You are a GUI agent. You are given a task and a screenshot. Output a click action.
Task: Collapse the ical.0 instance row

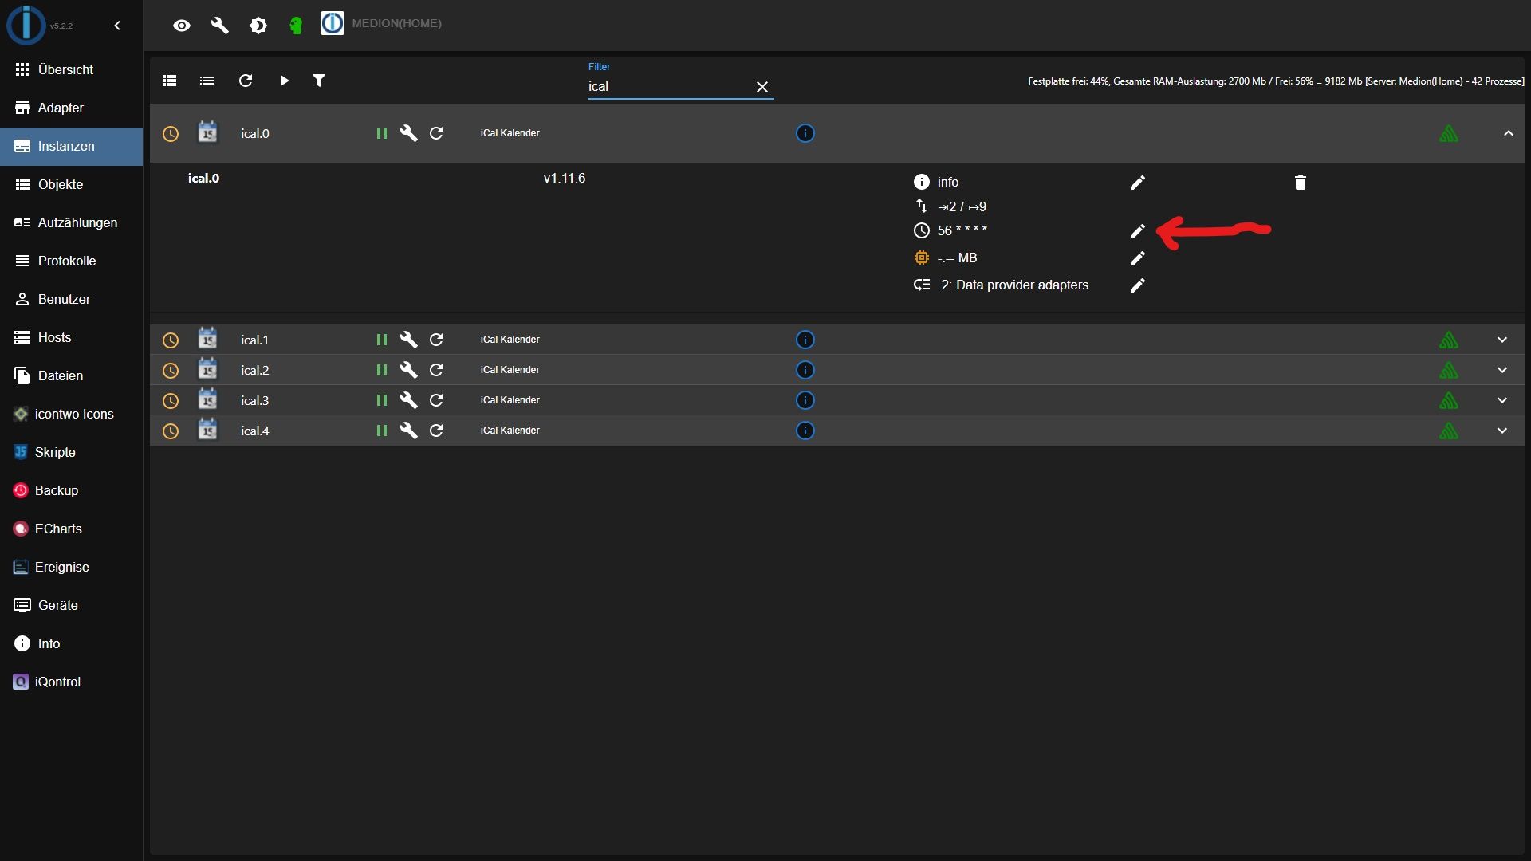coord(1509,133)
